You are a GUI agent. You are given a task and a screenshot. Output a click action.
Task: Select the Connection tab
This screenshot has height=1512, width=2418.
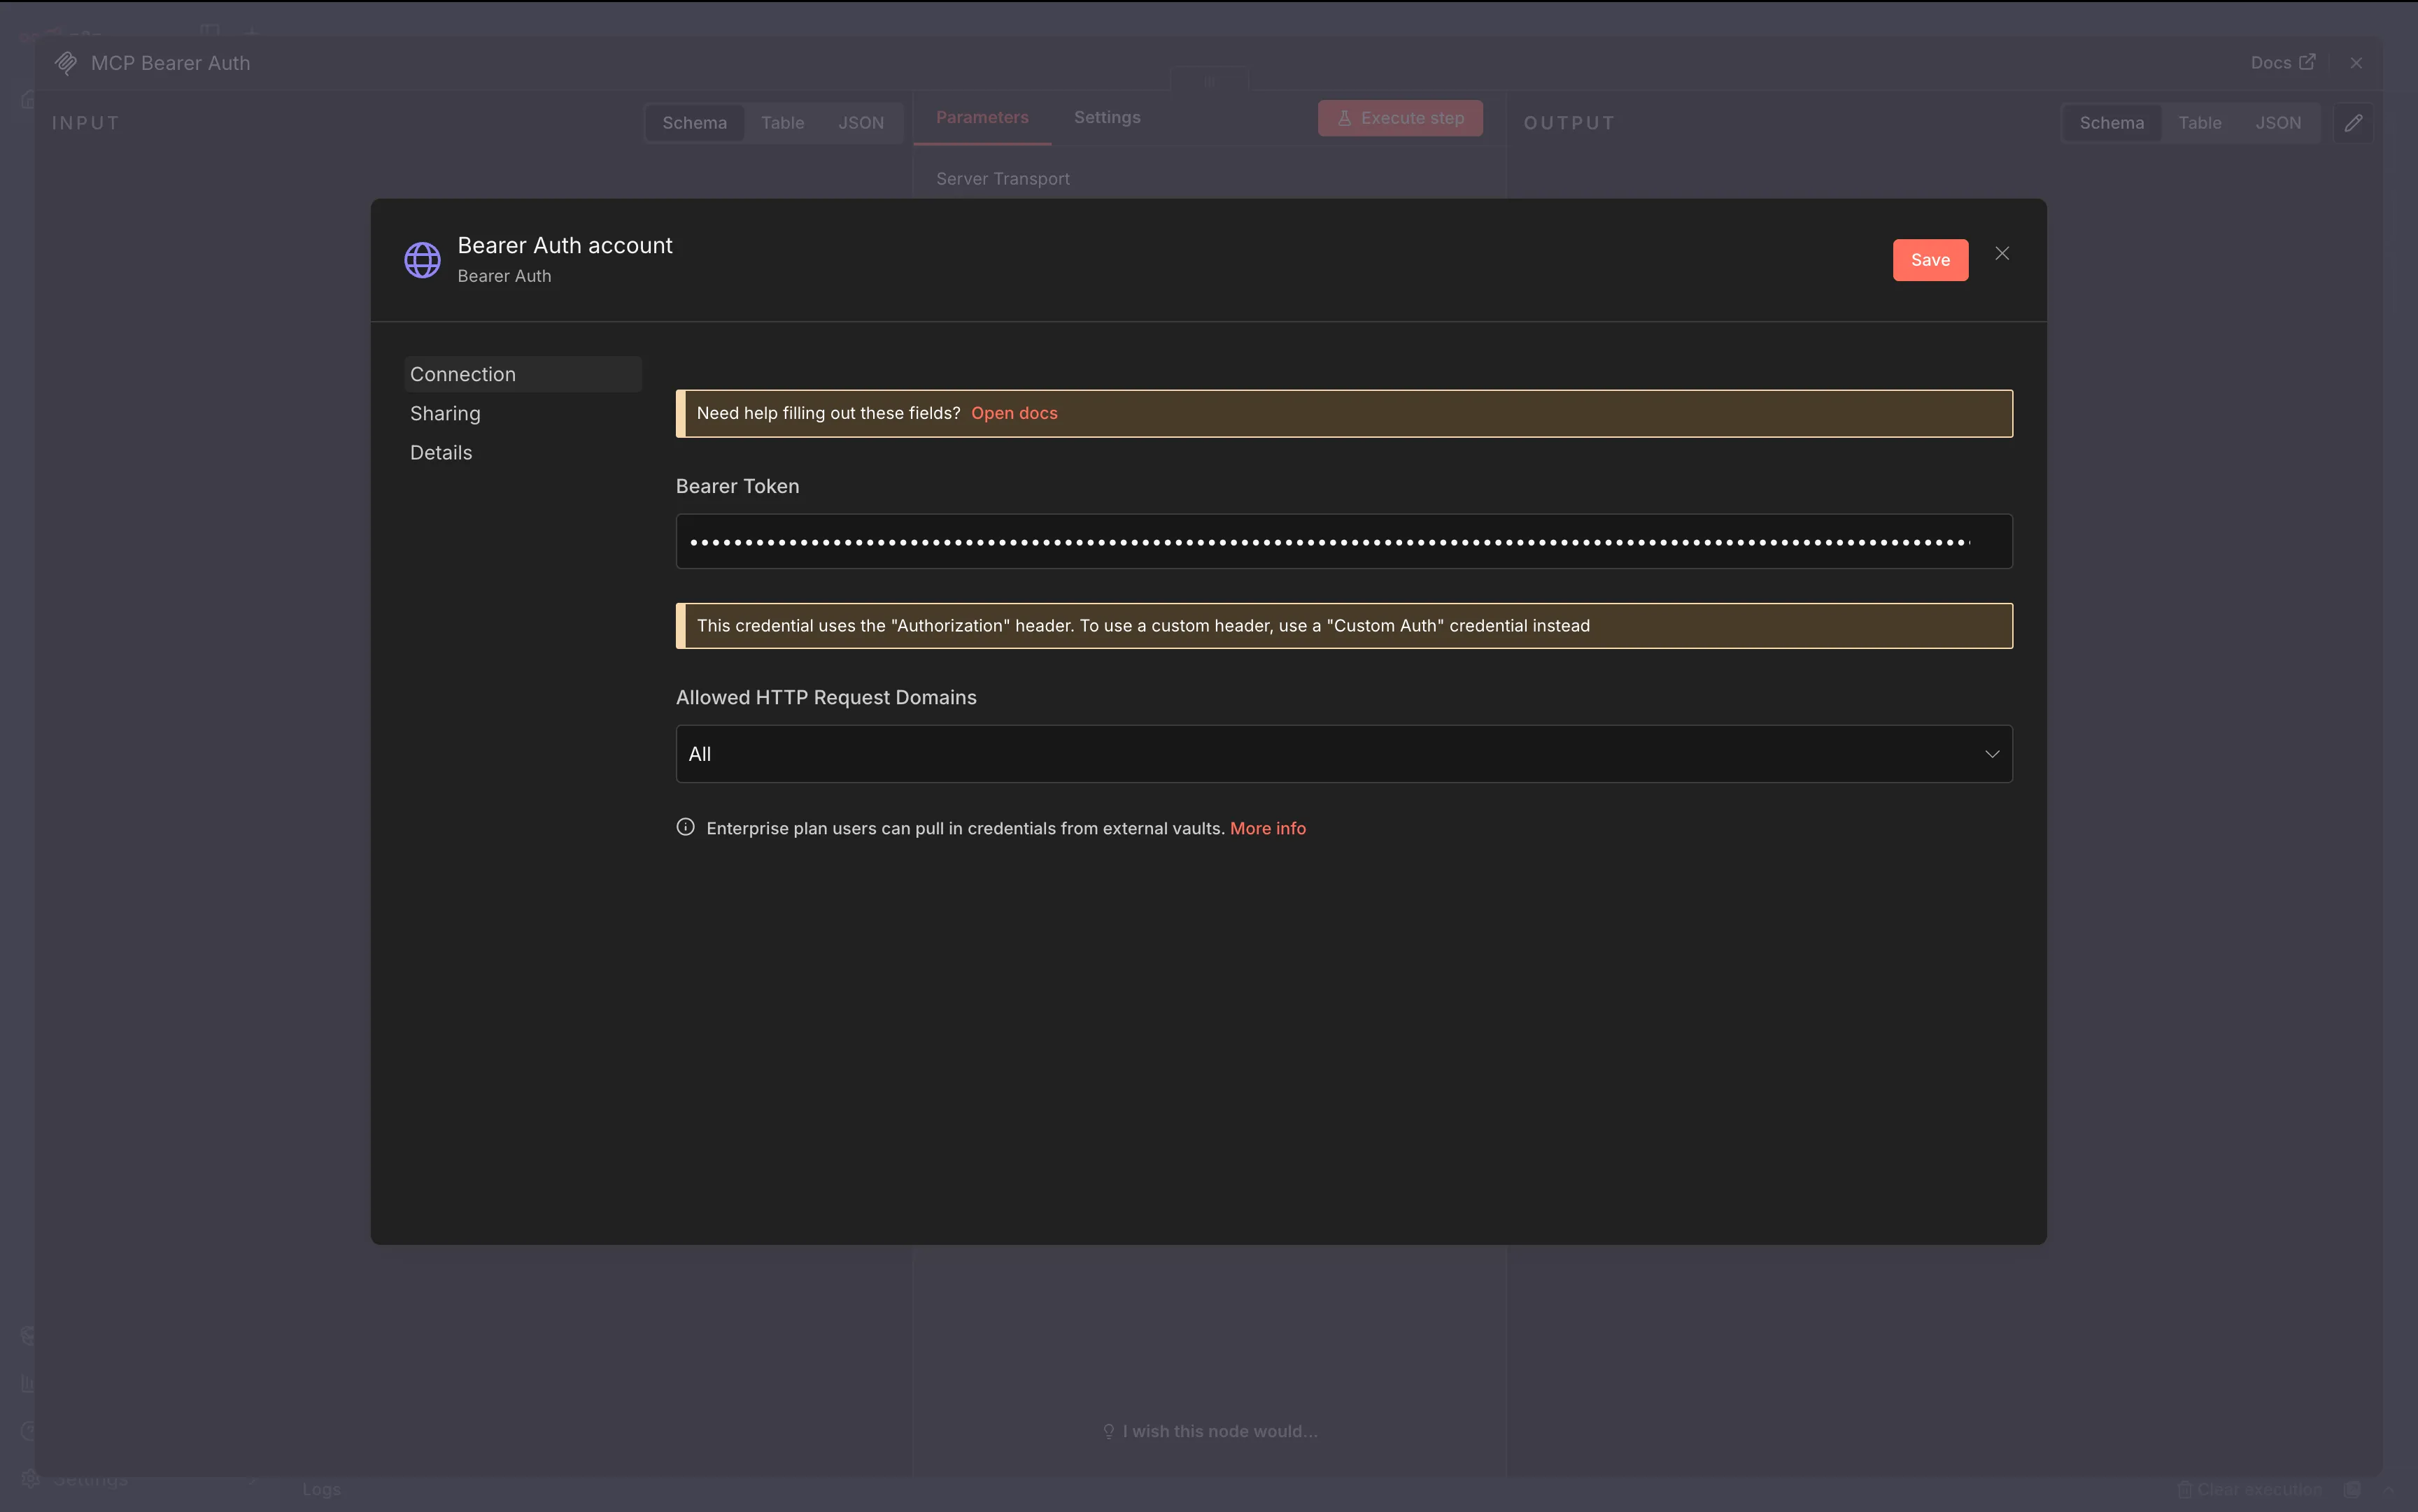(x=463, y=374)
